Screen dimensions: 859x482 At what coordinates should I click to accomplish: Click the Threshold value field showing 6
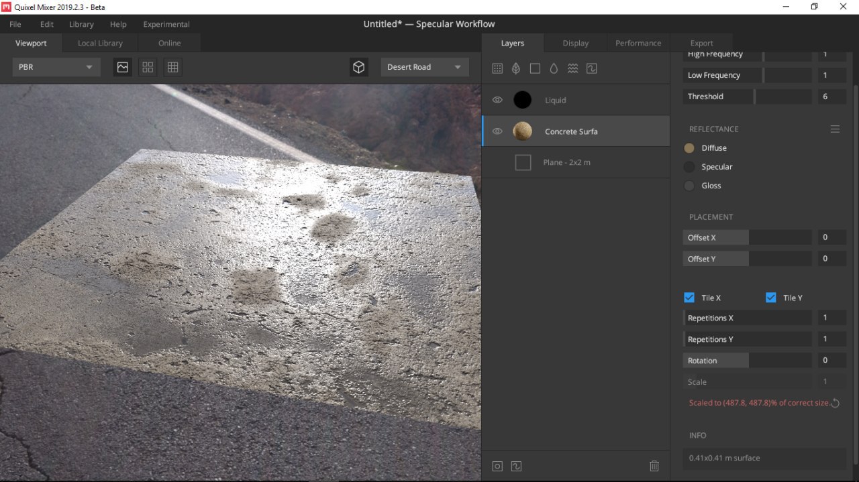pos(831,97)
